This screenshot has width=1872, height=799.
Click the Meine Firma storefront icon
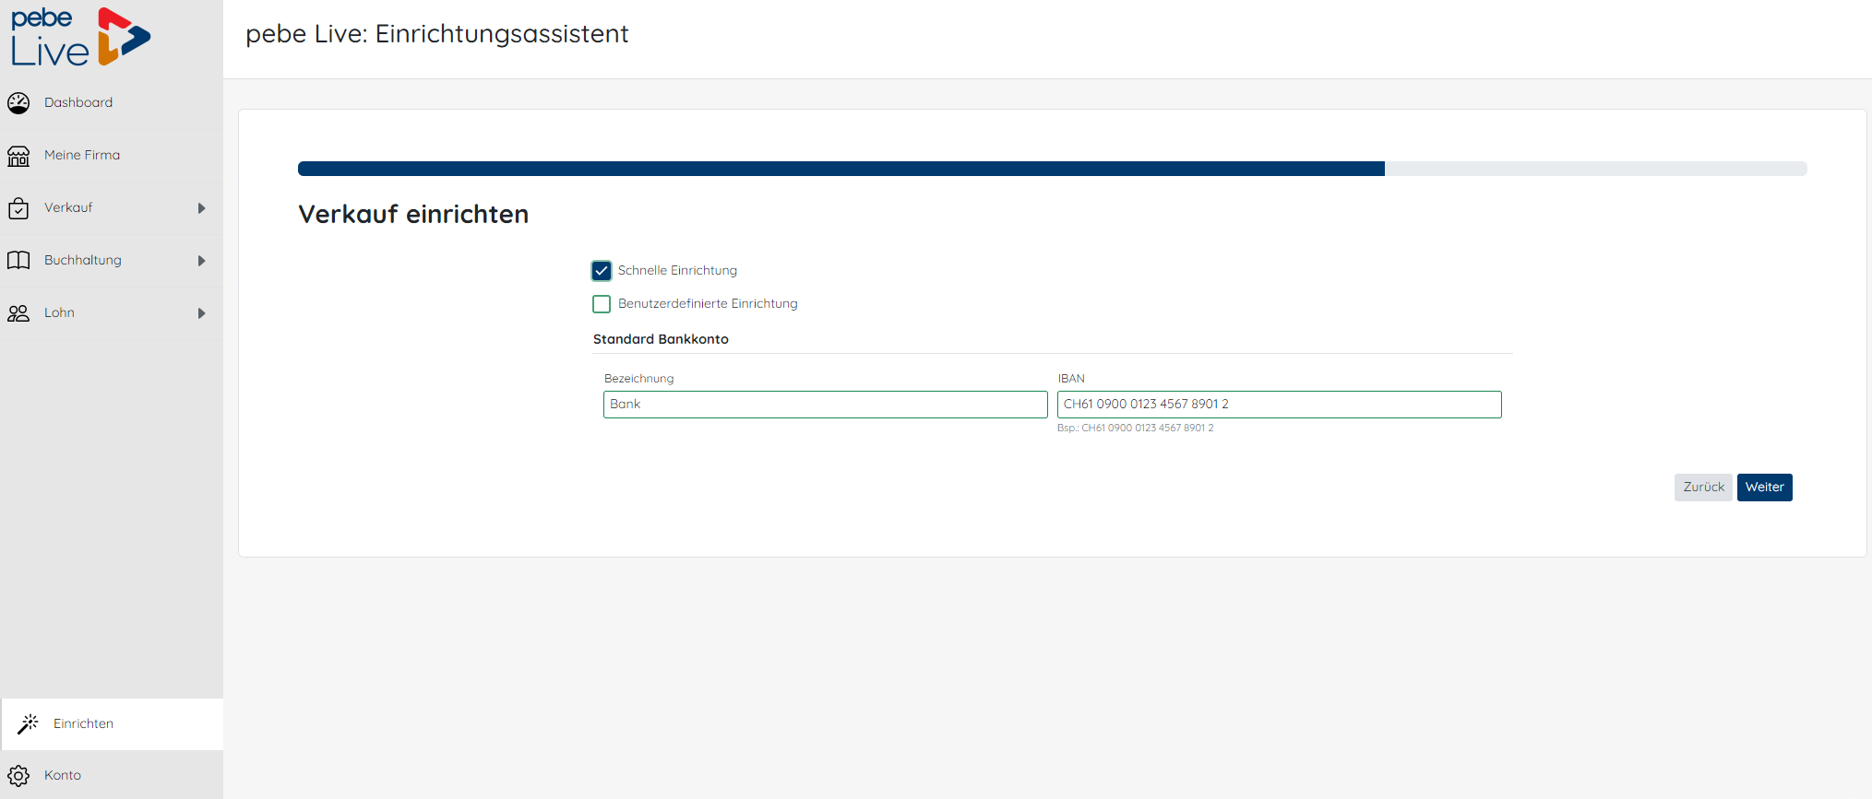(x=18, y=156)
